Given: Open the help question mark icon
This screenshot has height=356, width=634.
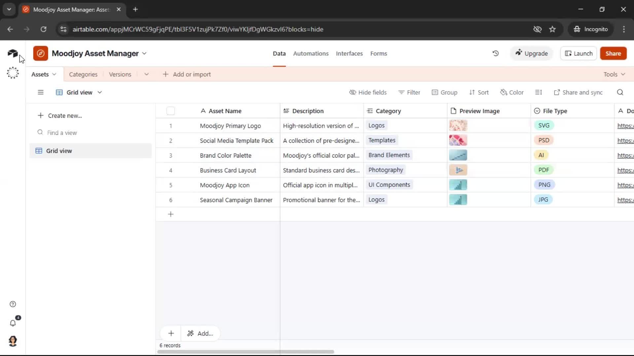Looking at the screenshot, I should click(13, 304).
